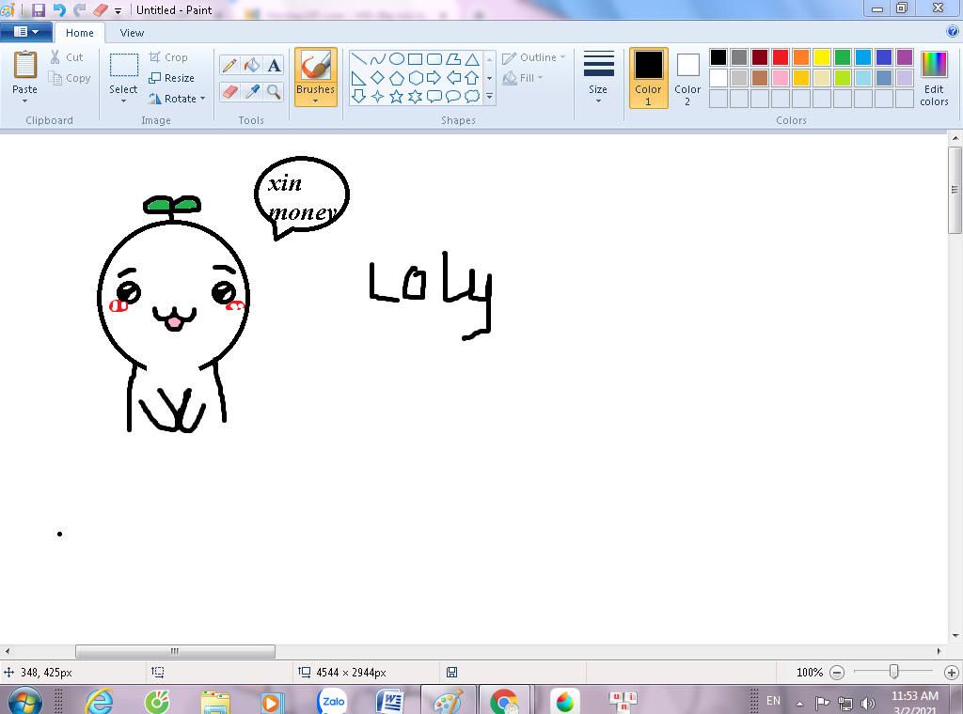The image size is (963, 714).
Task: Expand the Select tool dropdown
Action: point(123,101)
